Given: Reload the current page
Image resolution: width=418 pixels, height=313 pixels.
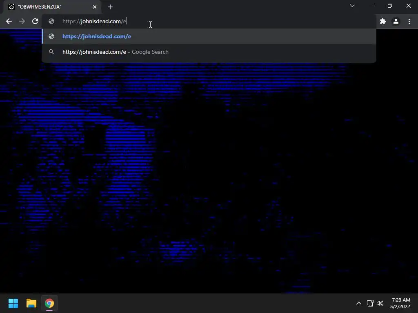Looking at the screenshot, I should (35, 21).
